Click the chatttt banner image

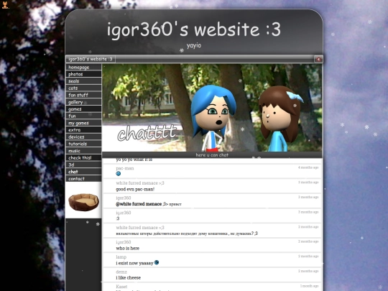coord(212,108)
